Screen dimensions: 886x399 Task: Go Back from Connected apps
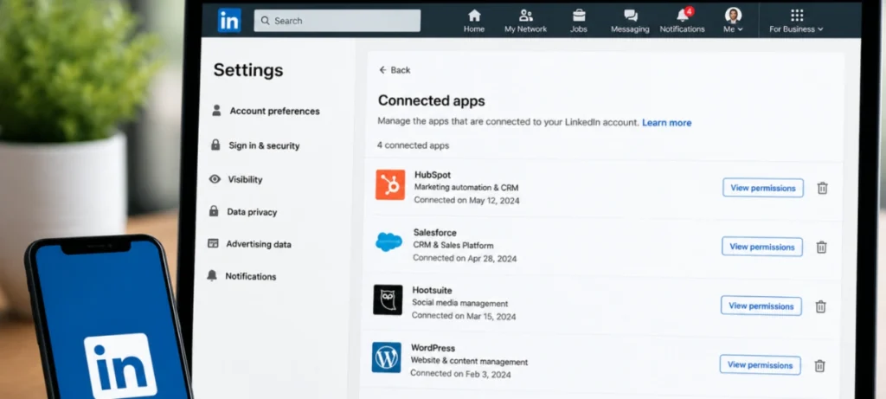395,70
